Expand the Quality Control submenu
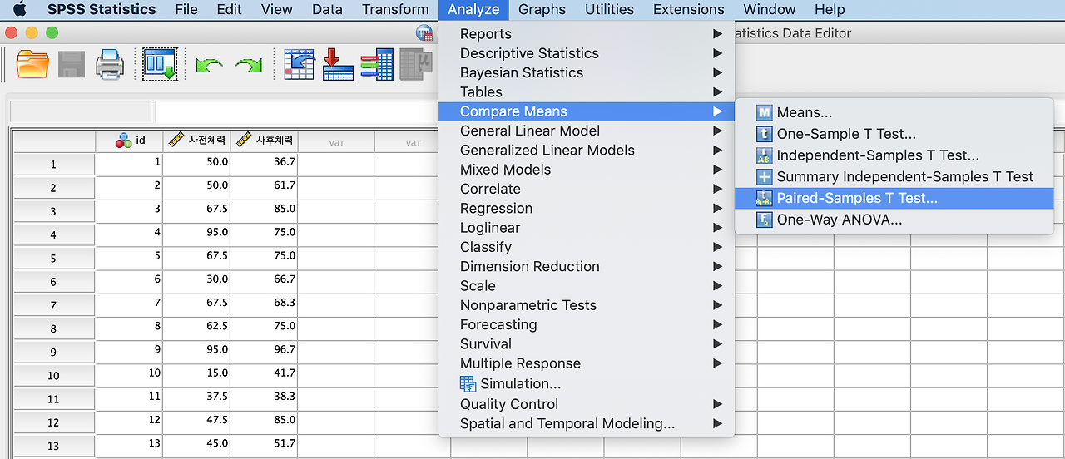This screenshot has height=459, width=1065. pos(587,404)
